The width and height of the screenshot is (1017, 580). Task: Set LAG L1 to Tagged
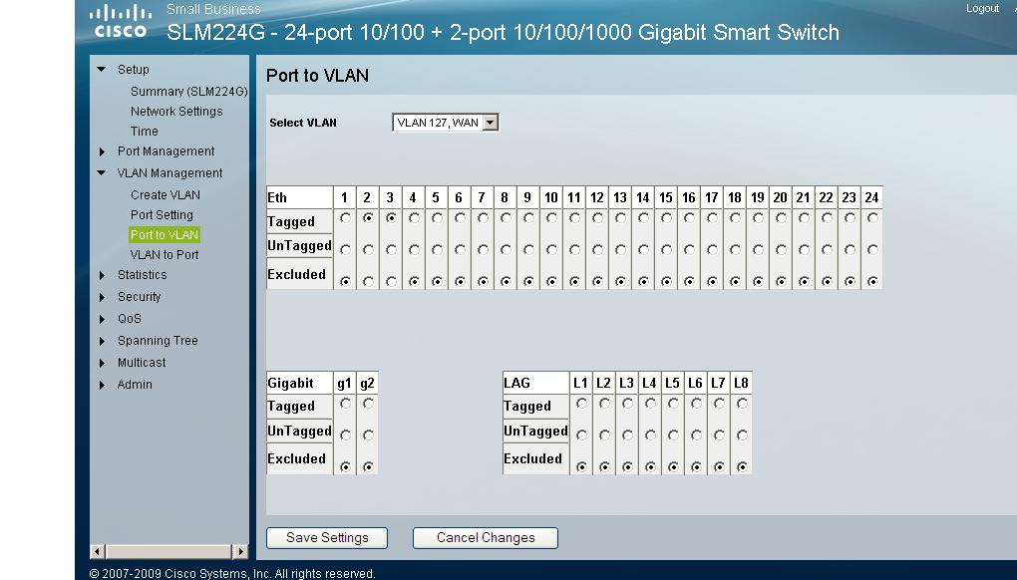582,404
